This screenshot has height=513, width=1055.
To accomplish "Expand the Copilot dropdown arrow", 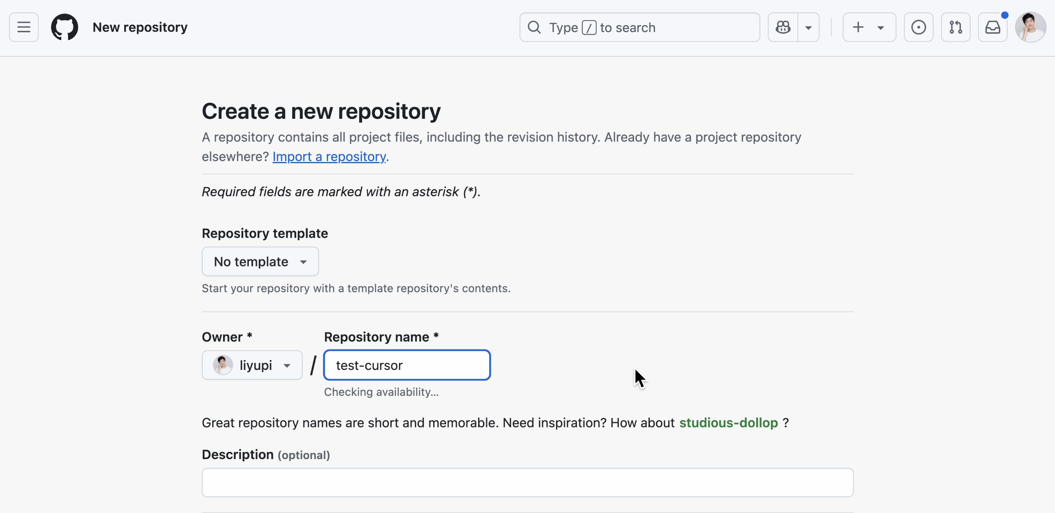I will pyautogui.click(x=809, y=27).
